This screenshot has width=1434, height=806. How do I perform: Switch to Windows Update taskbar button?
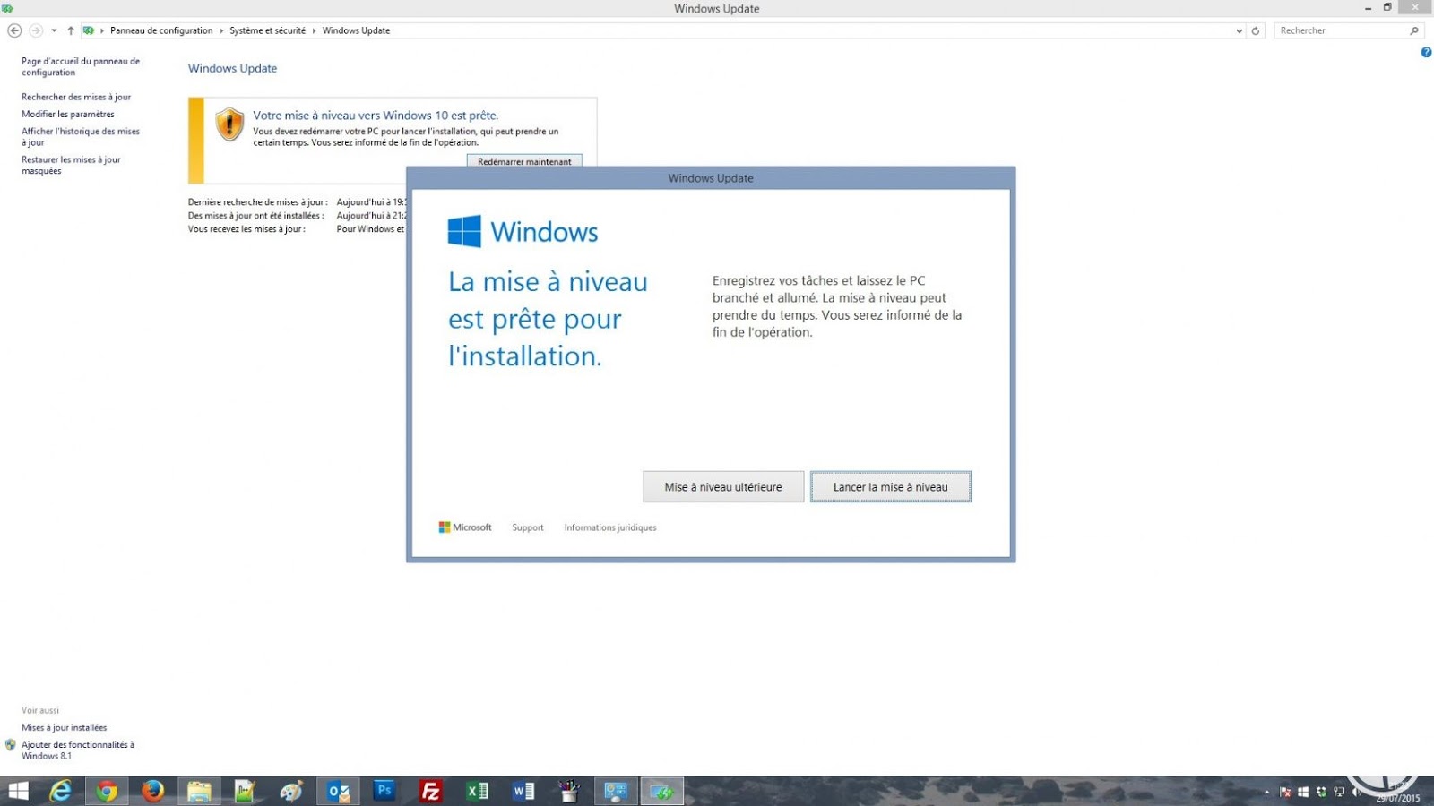[x=661, y=791]
